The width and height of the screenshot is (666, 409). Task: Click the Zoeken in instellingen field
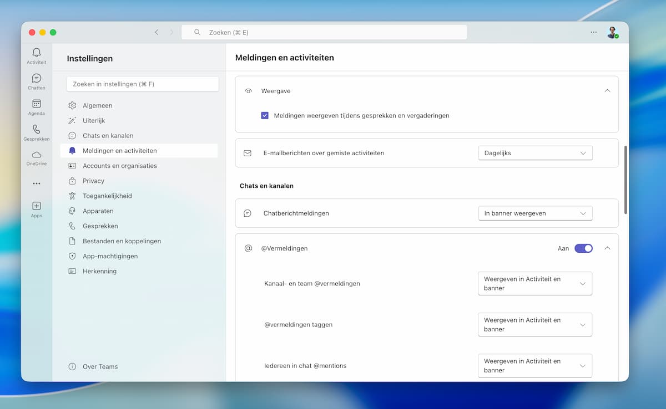pyautogui.click(x=142, y=84)
